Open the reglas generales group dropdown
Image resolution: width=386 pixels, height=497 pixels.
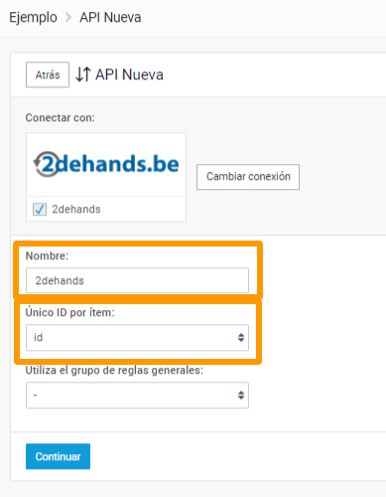tap(137, 396)
